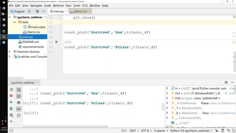Expand Scratches and Consoles

(10, 57)
